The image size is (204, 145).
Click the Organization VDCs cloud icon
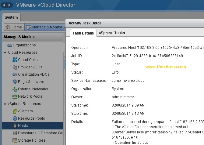(15, 74)
